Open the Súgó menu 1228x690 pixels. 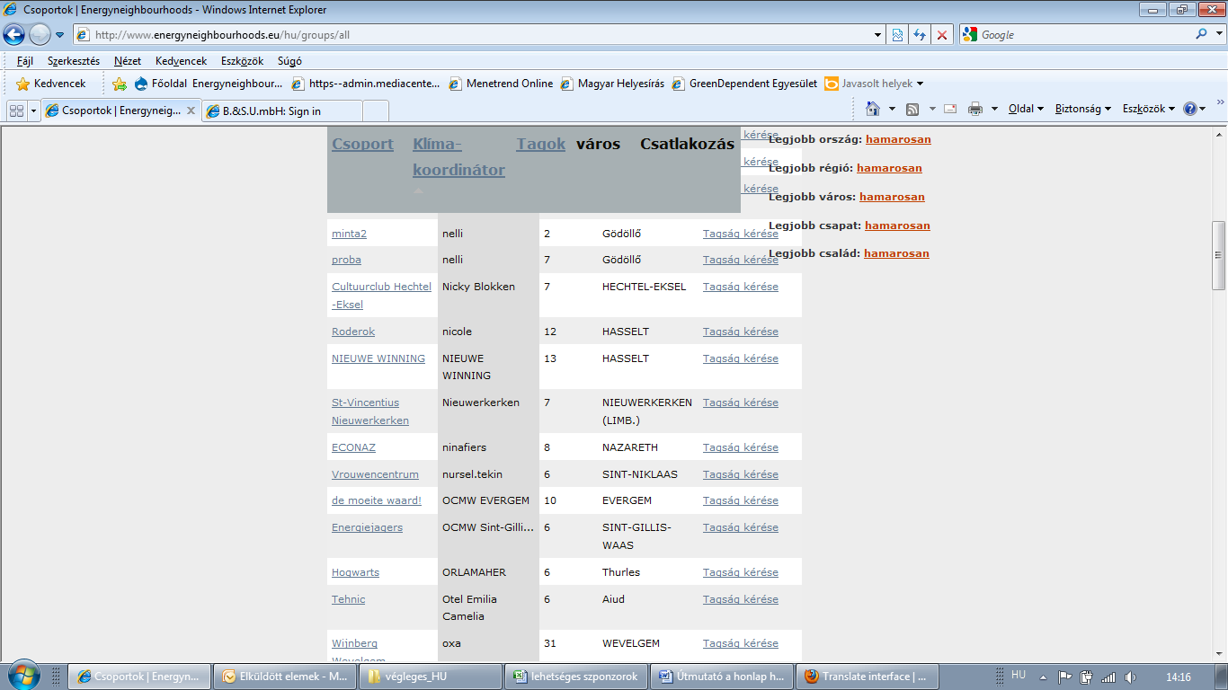click(x=289, y=61)
